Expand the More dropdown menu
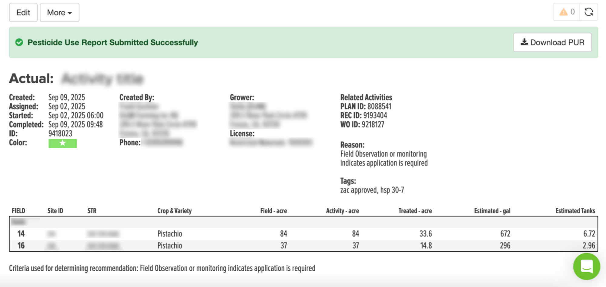 59,12
